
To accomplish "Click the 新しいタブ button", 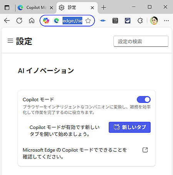I will 130,127.
